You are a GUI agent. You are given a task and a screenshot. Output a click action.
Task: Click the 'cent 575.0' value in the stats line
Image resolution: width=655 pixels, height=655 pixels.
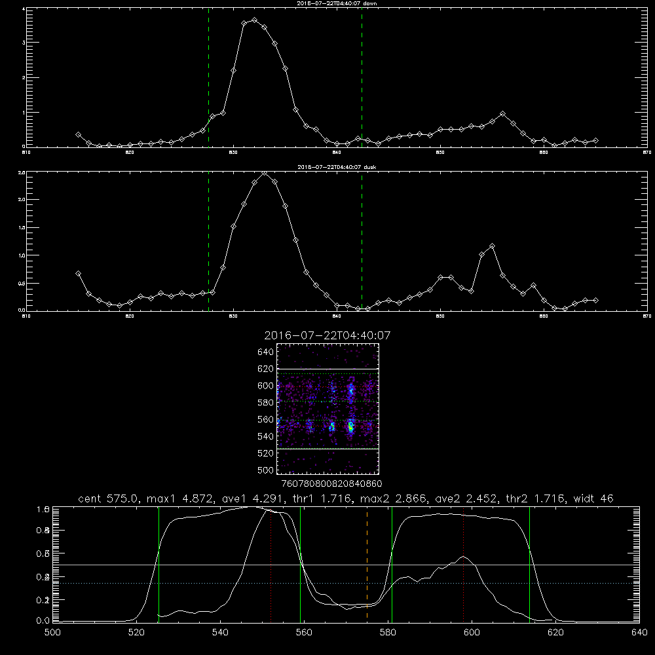(x=107, y=498)
